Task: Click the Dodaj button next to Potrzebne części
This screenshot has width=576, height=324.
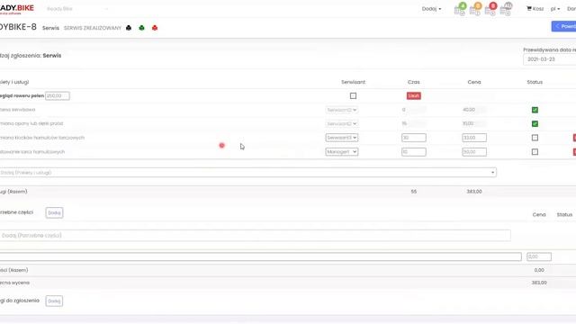Action: click(x=54, y=212)
